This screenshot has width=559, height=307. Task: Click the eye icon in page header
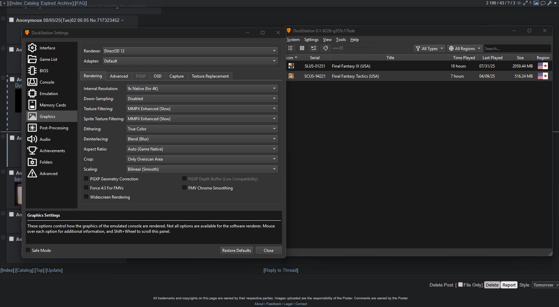coord(519,3)
